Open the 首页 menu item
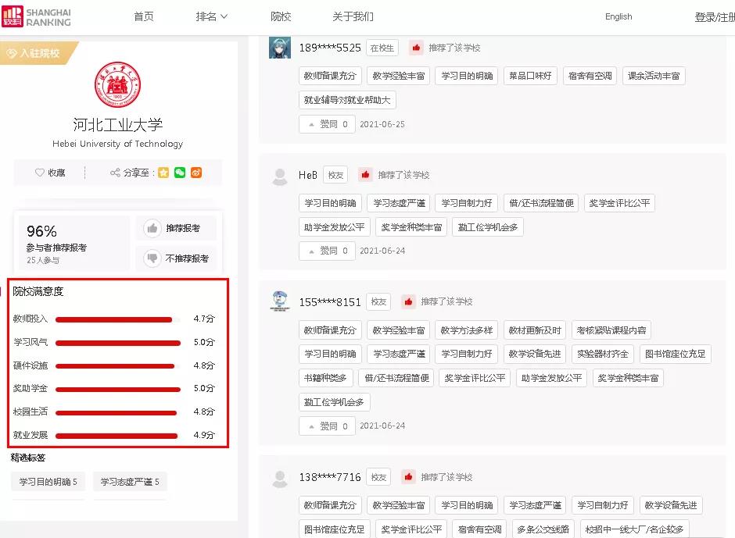This screenshot has width=735, height=538. click(144, 16)
